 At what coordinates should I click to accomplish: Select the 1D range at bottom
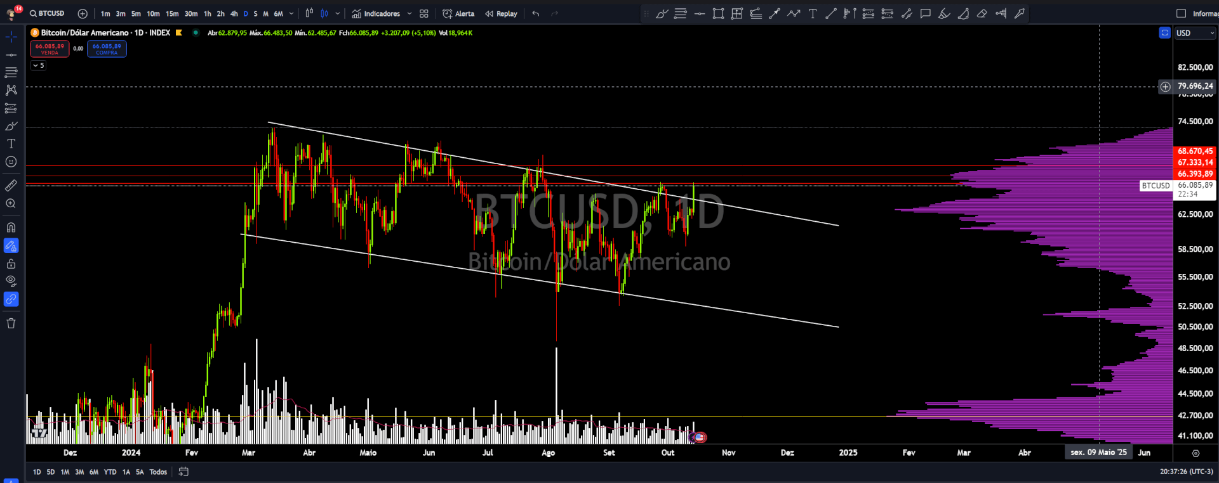click(37, 472)
